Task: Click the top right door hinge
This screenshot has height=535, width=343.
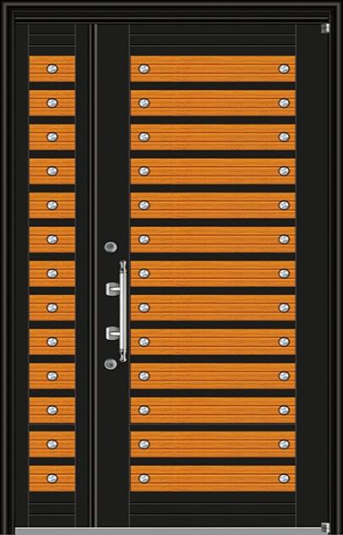Action: click(325, 28)
